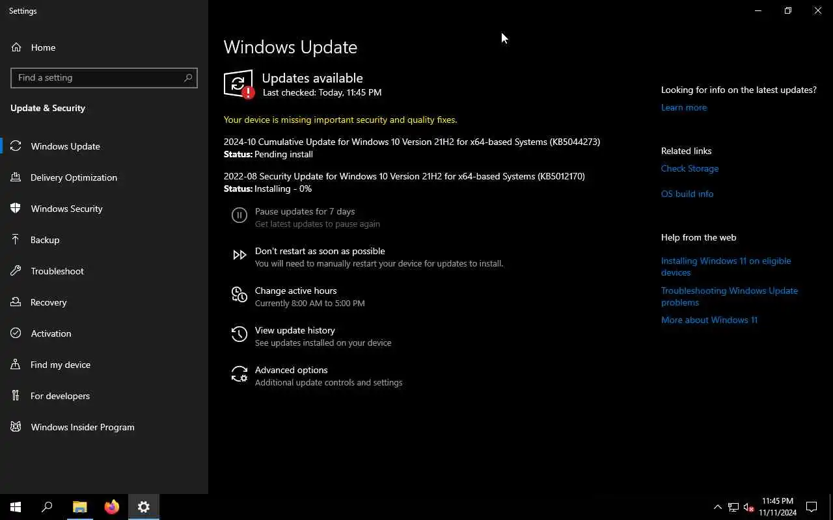The height and width of the screenshot is (520, 833).
Task: Open the Activation page
Action: (x=104, y=333)
